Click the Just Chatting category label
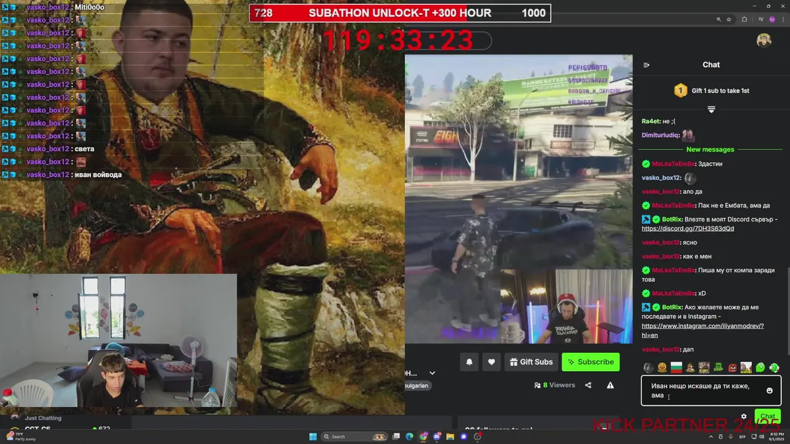 (x=43, y=418)
